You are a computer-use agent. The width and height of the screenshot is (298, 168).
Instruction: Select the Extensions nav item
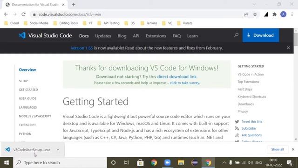pos(156,36)
